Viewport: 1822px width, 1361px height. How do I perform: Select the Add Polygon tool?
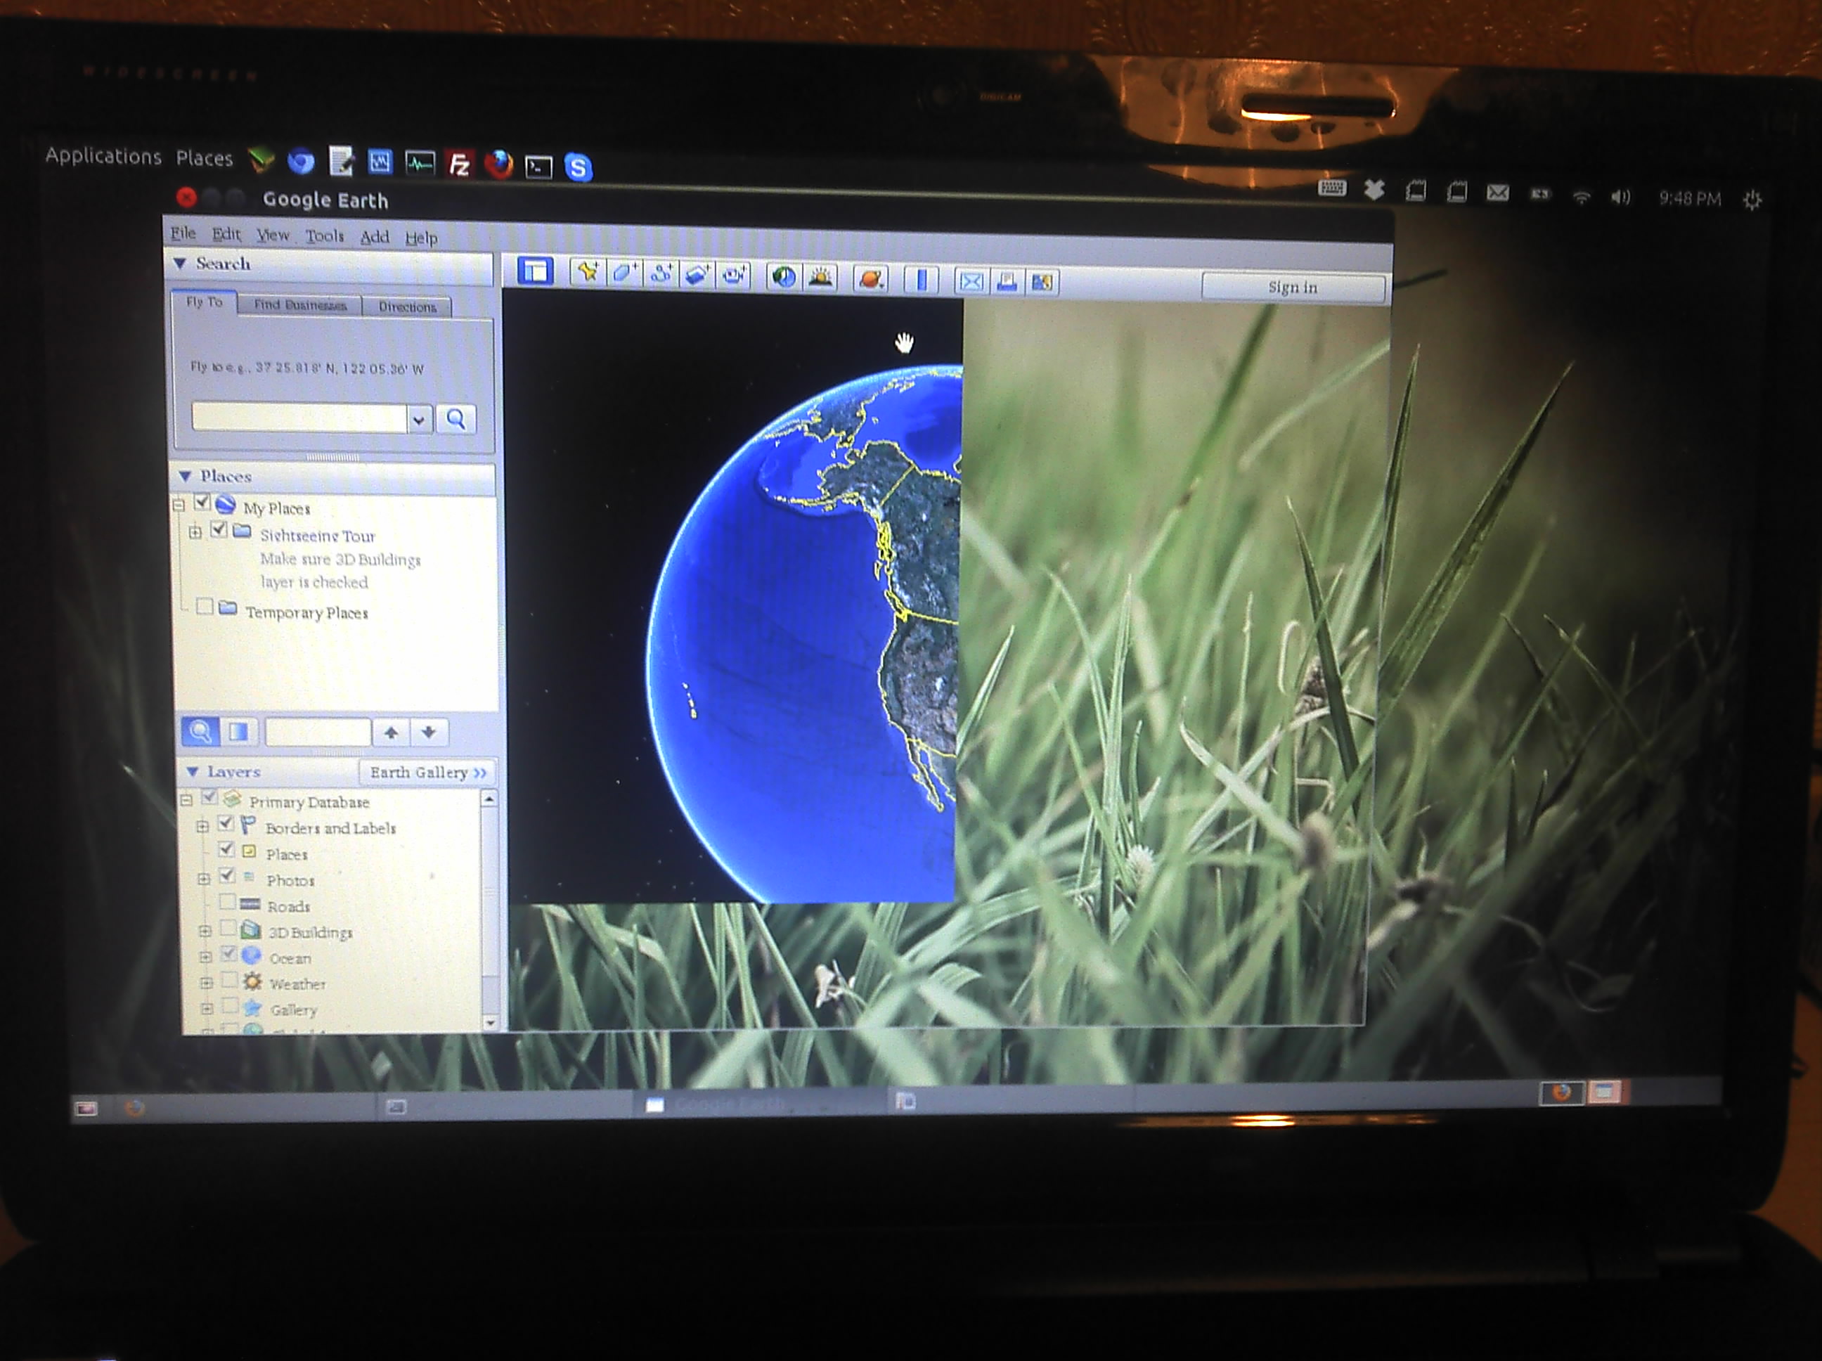point(624,273)
